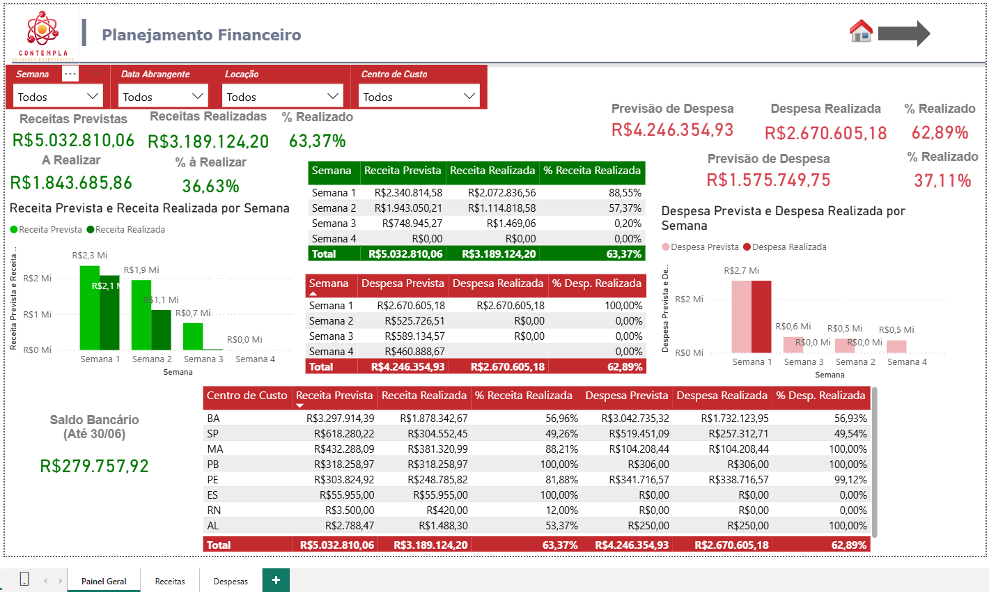Click the home icon in the header
989x592 pixels.
(x=862, y=31)
